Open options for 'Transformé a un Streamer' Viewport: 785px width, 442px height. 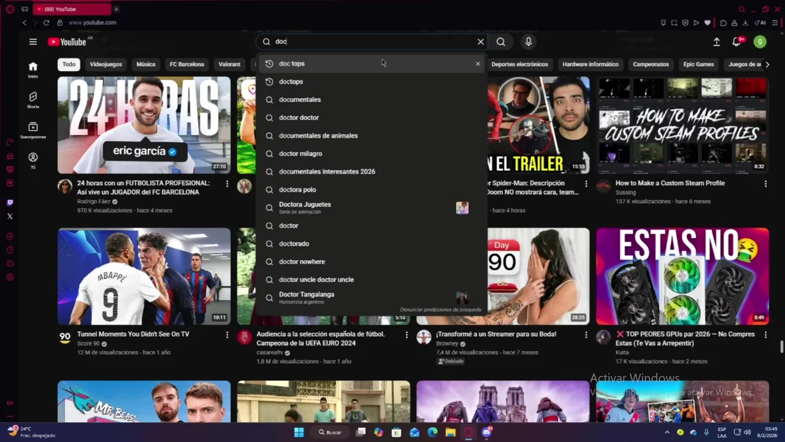point(586,335)
